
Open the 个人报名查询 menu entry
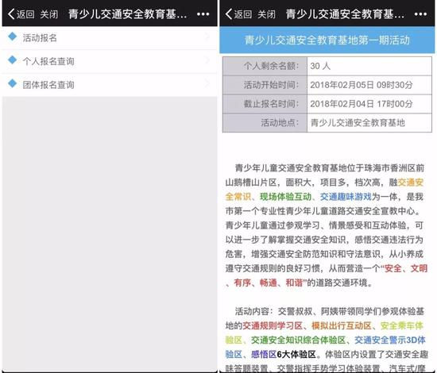pyautogui.click(x=110, y=62)
